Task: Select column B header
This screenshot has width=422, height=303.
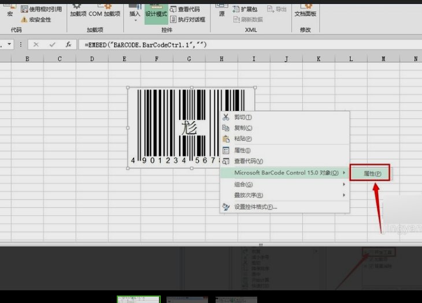Action: coord(27,58)
